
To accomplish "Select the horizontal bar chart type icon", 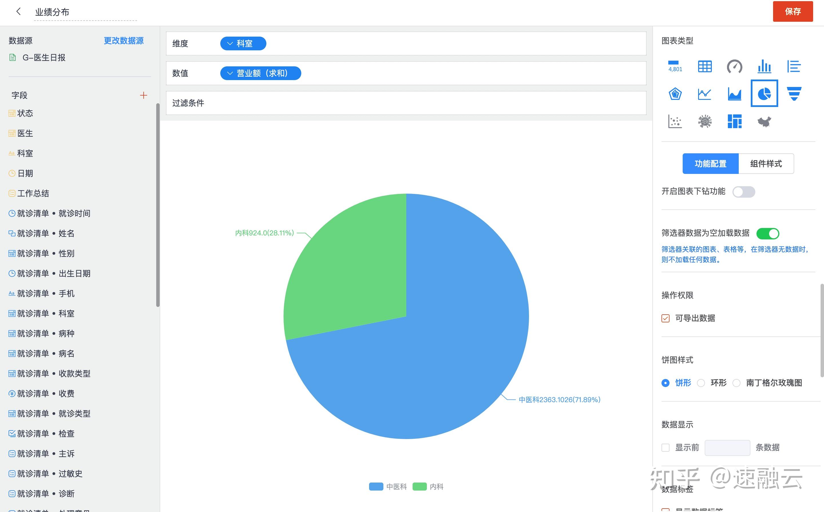I will tap(794, 66).
